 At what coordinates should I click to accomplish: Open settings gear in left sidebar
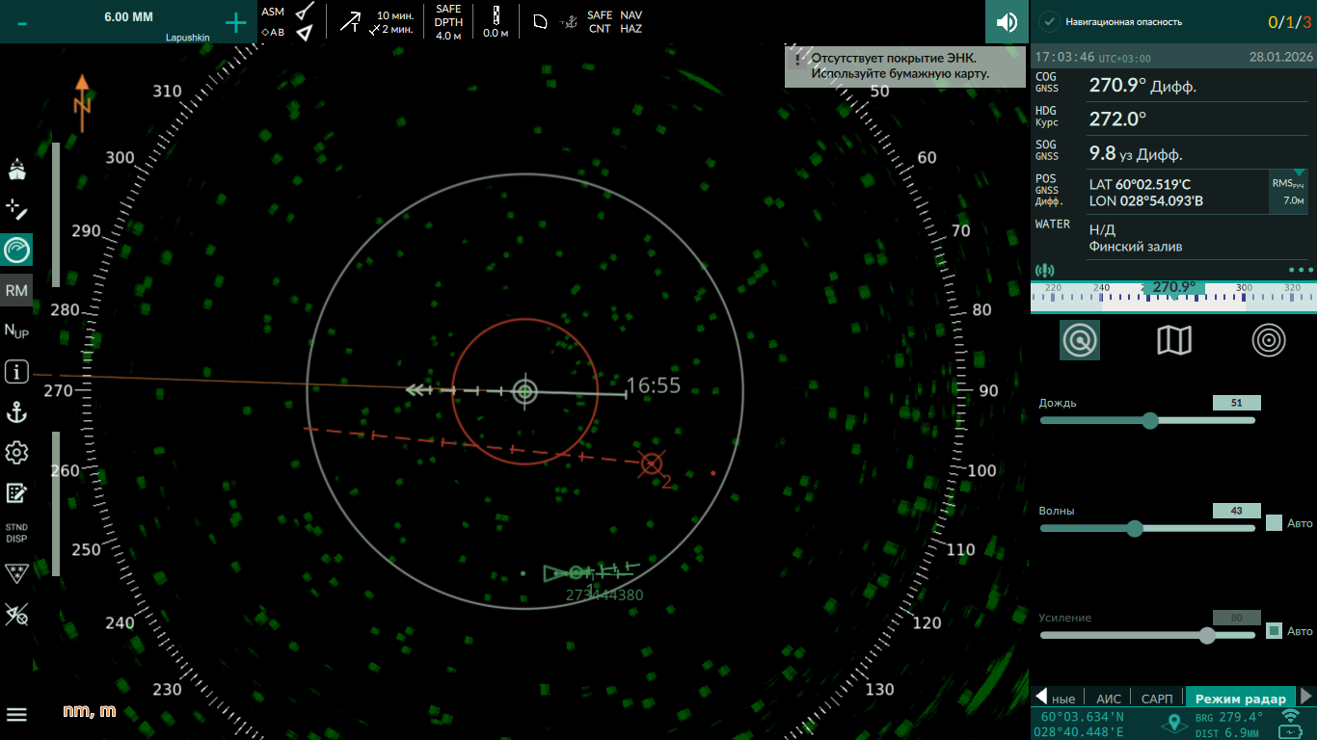pyautogui.click(x=16, y=453)
